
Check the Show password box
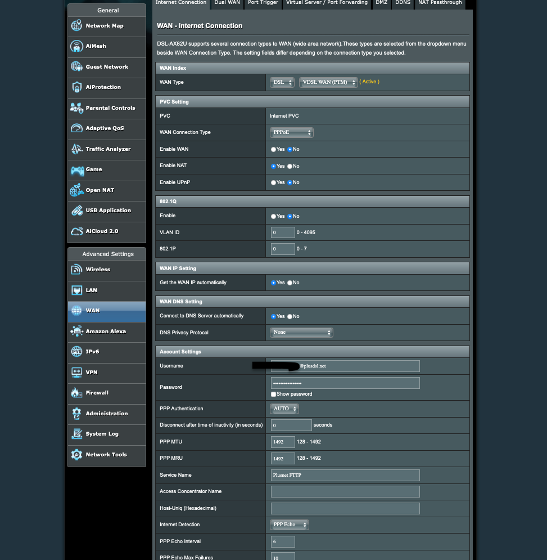tap(273, 394)
